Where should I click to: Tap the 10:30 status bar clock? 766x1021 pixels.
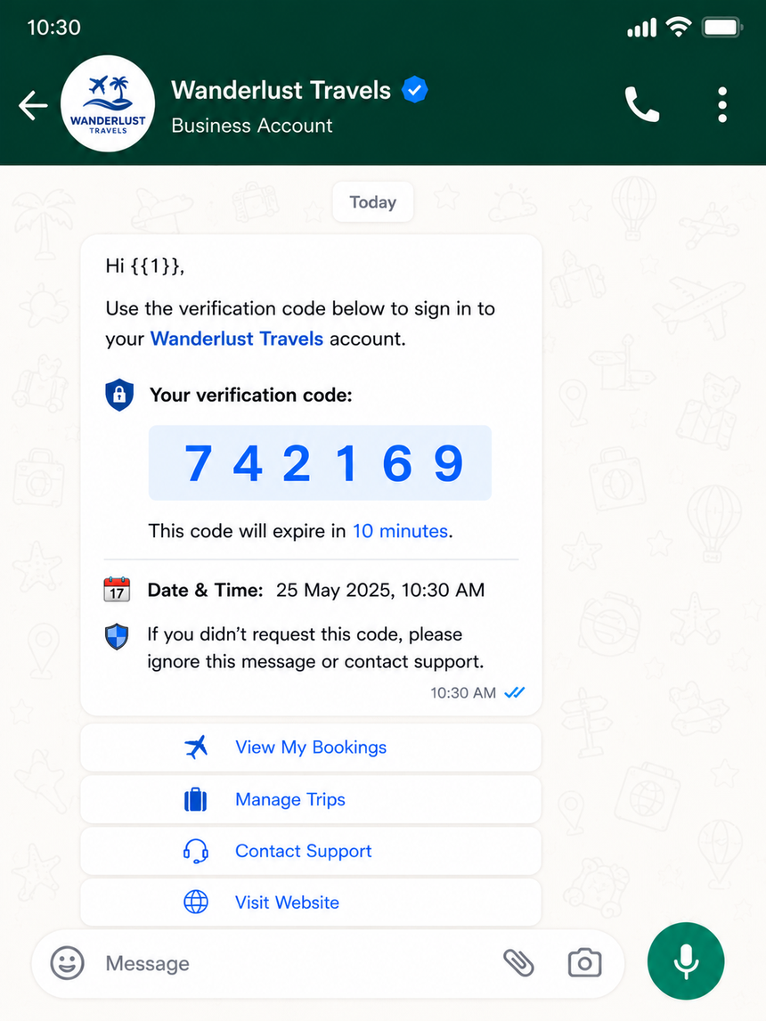click(x=54, y=28)
